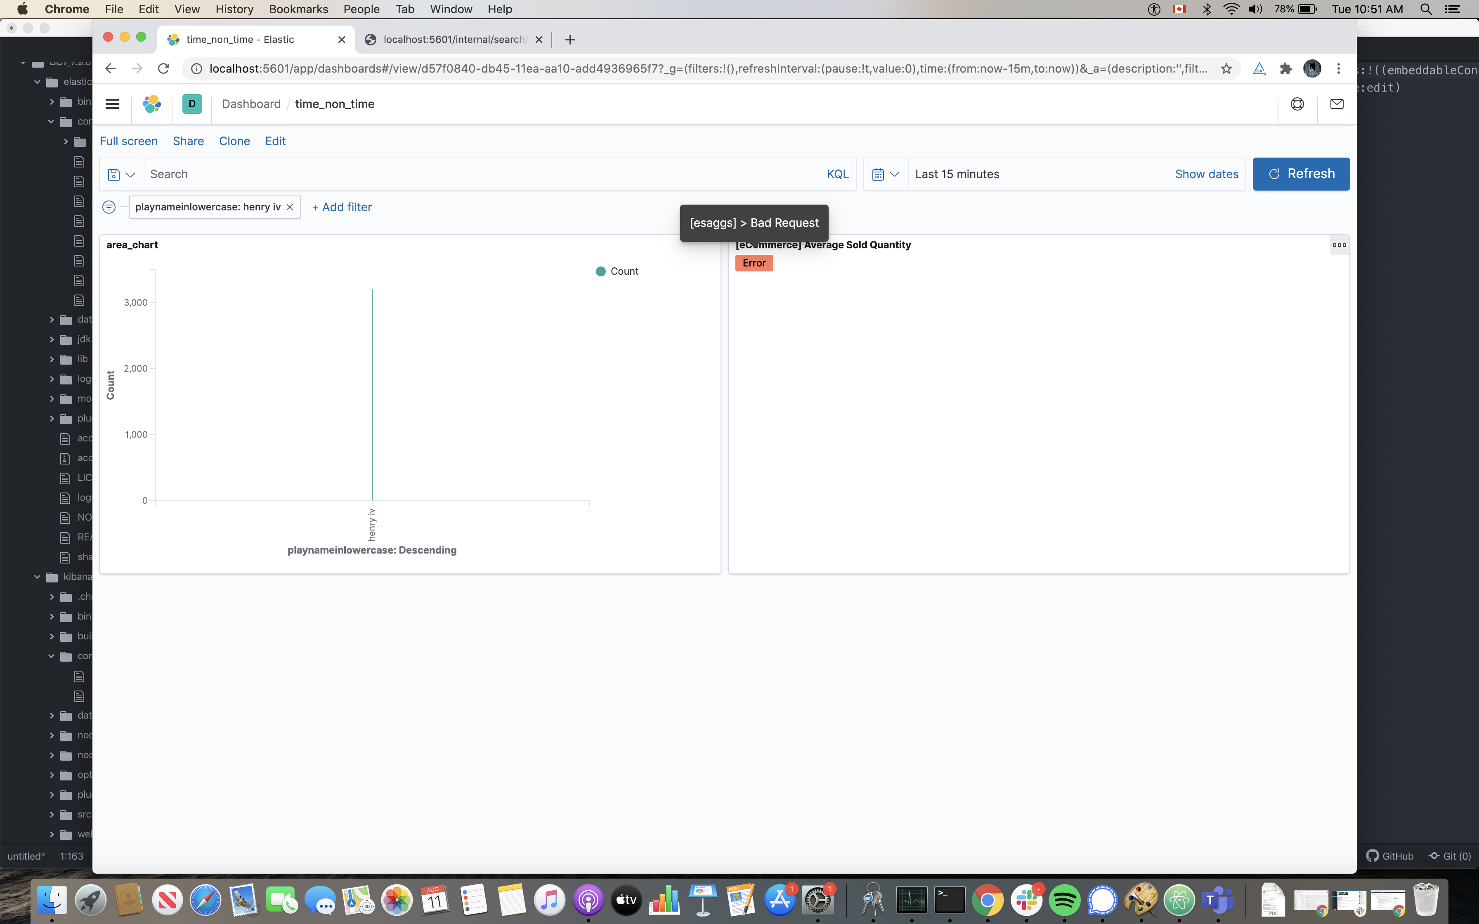Screen dimensions: 1479x924
Task: Bookmark this page with the star icon
Action: (x=1226, y=68)
